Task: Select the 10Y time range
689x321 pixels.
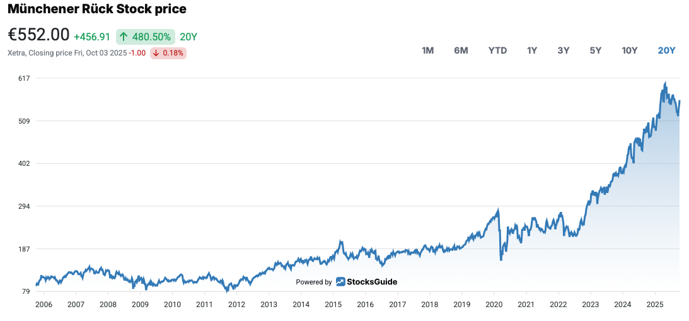Action: click(630, 50)
